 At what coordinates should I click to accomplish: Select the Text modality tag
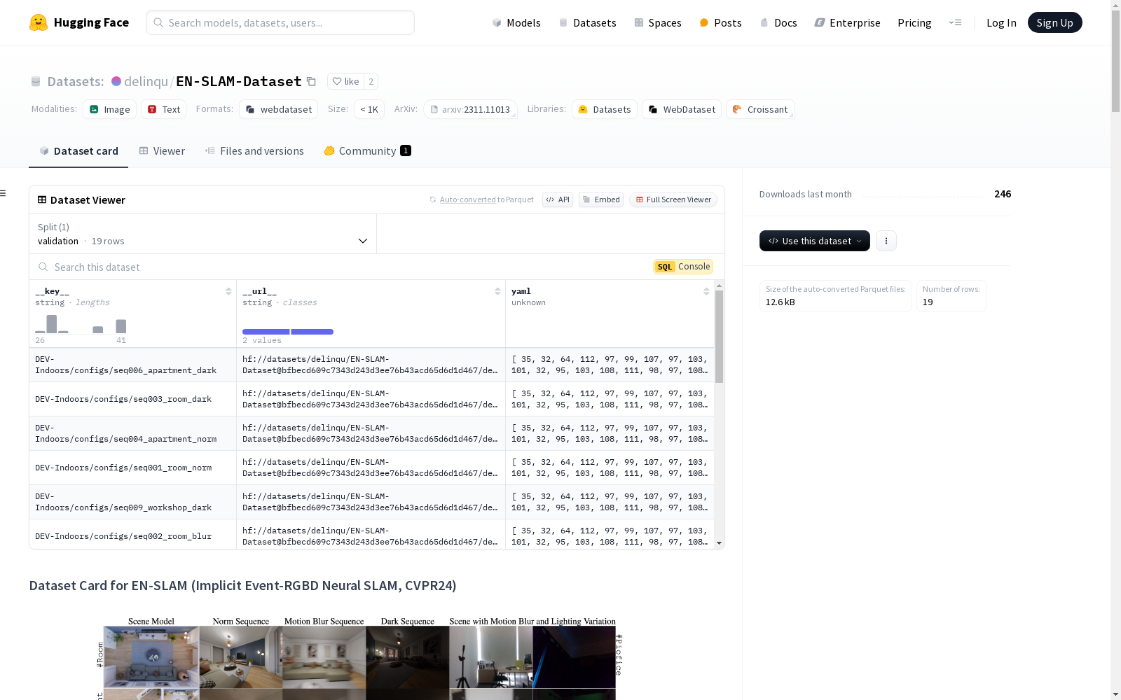tap(164, 109)
